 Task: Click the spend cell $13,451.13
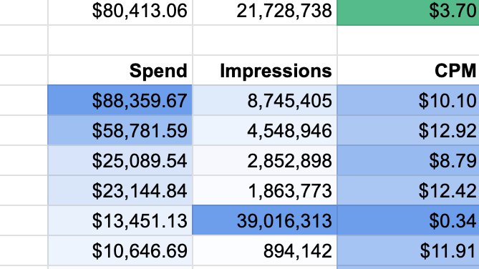pos(120,220)
